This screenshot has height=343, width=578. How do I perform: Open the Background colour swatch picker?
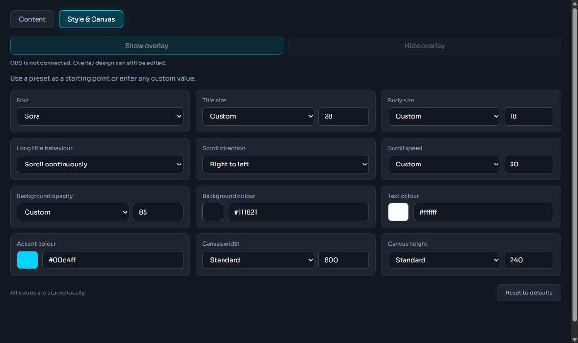click(213, 212)
